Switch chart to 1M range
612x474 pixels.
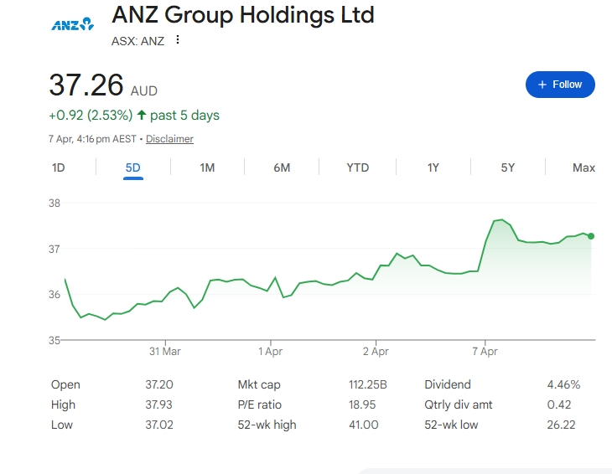207,167
